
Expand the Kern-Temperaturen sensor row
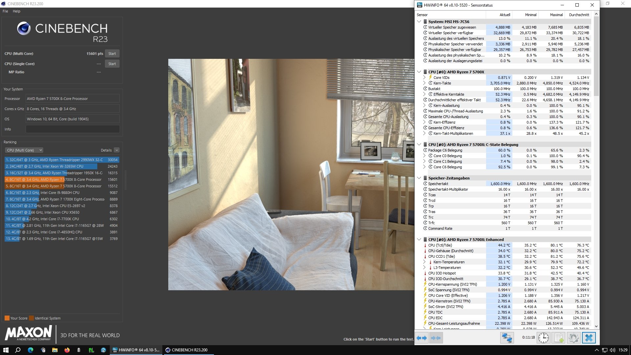click(x=424, y=262)
